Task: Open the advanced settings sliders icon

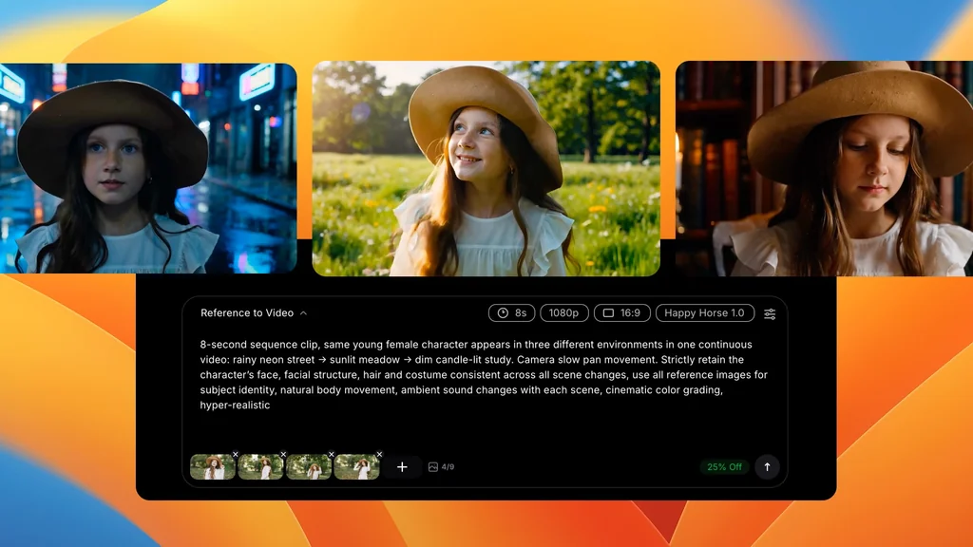Action: pos(770,313)
